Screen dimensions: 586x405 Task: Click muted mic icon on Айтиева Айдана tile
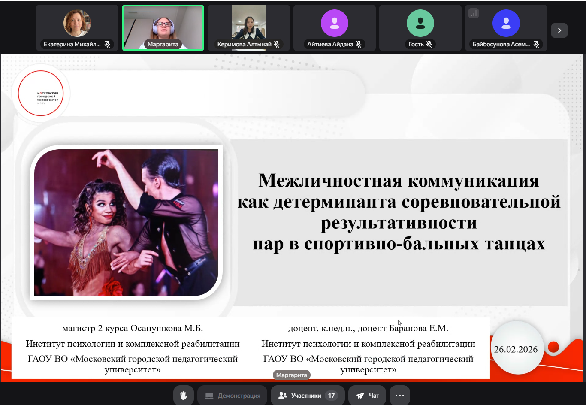click(359, 44)
